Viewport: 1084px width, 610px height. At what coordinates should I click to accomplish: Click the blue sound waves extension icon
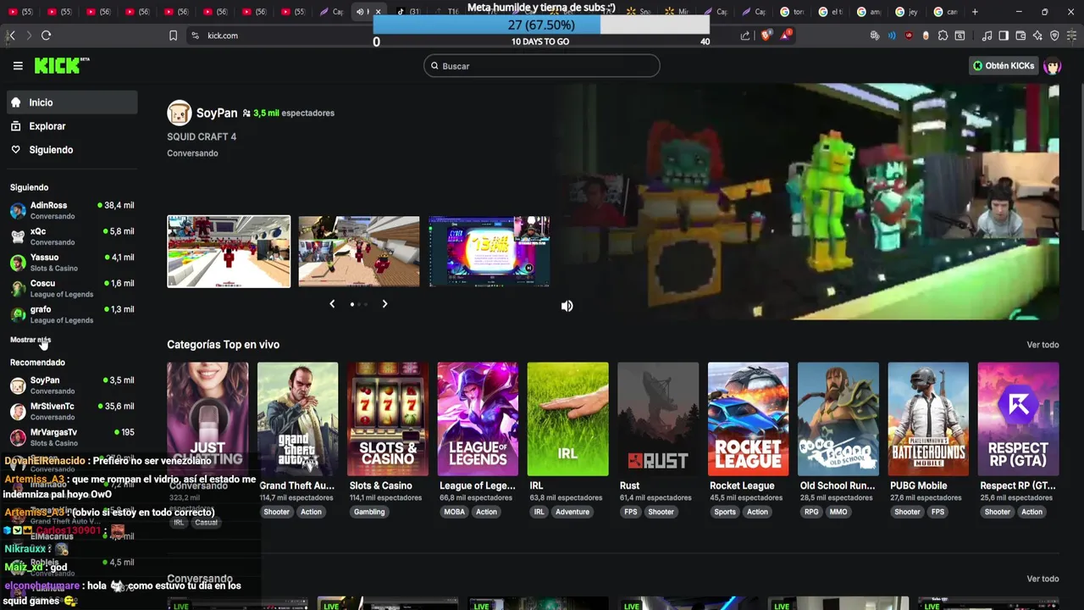(x=892, y=36)
